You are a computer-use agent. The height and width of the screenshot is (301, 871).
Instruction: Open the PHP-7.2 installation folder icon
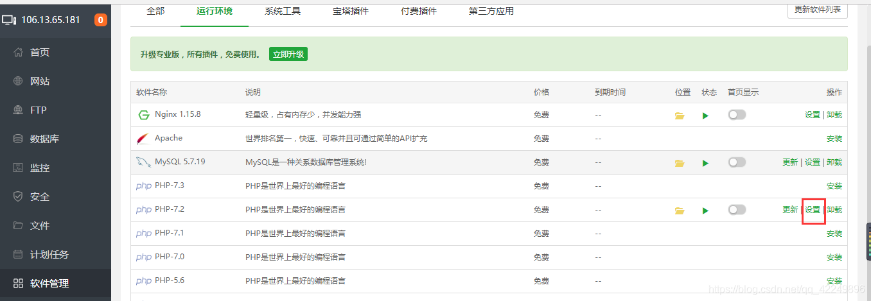680,211
